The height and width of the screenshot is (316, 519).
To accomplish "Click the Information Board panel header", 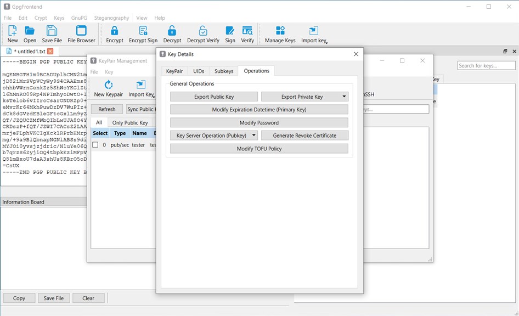I will click(44, 202).
